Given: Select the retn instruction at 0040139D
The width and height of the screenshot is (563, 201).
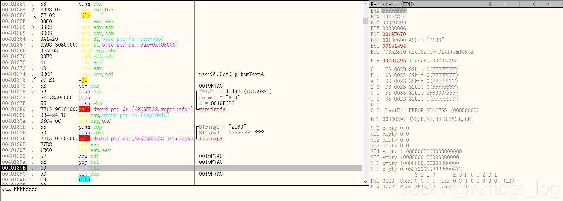Looking at the screenshot, I should click(84, 180).
